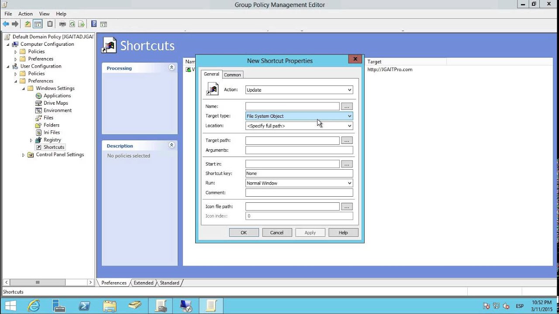Click the Back arrow in the toolbar
This screenshot has width=559, height=314.
coord(6,24)
